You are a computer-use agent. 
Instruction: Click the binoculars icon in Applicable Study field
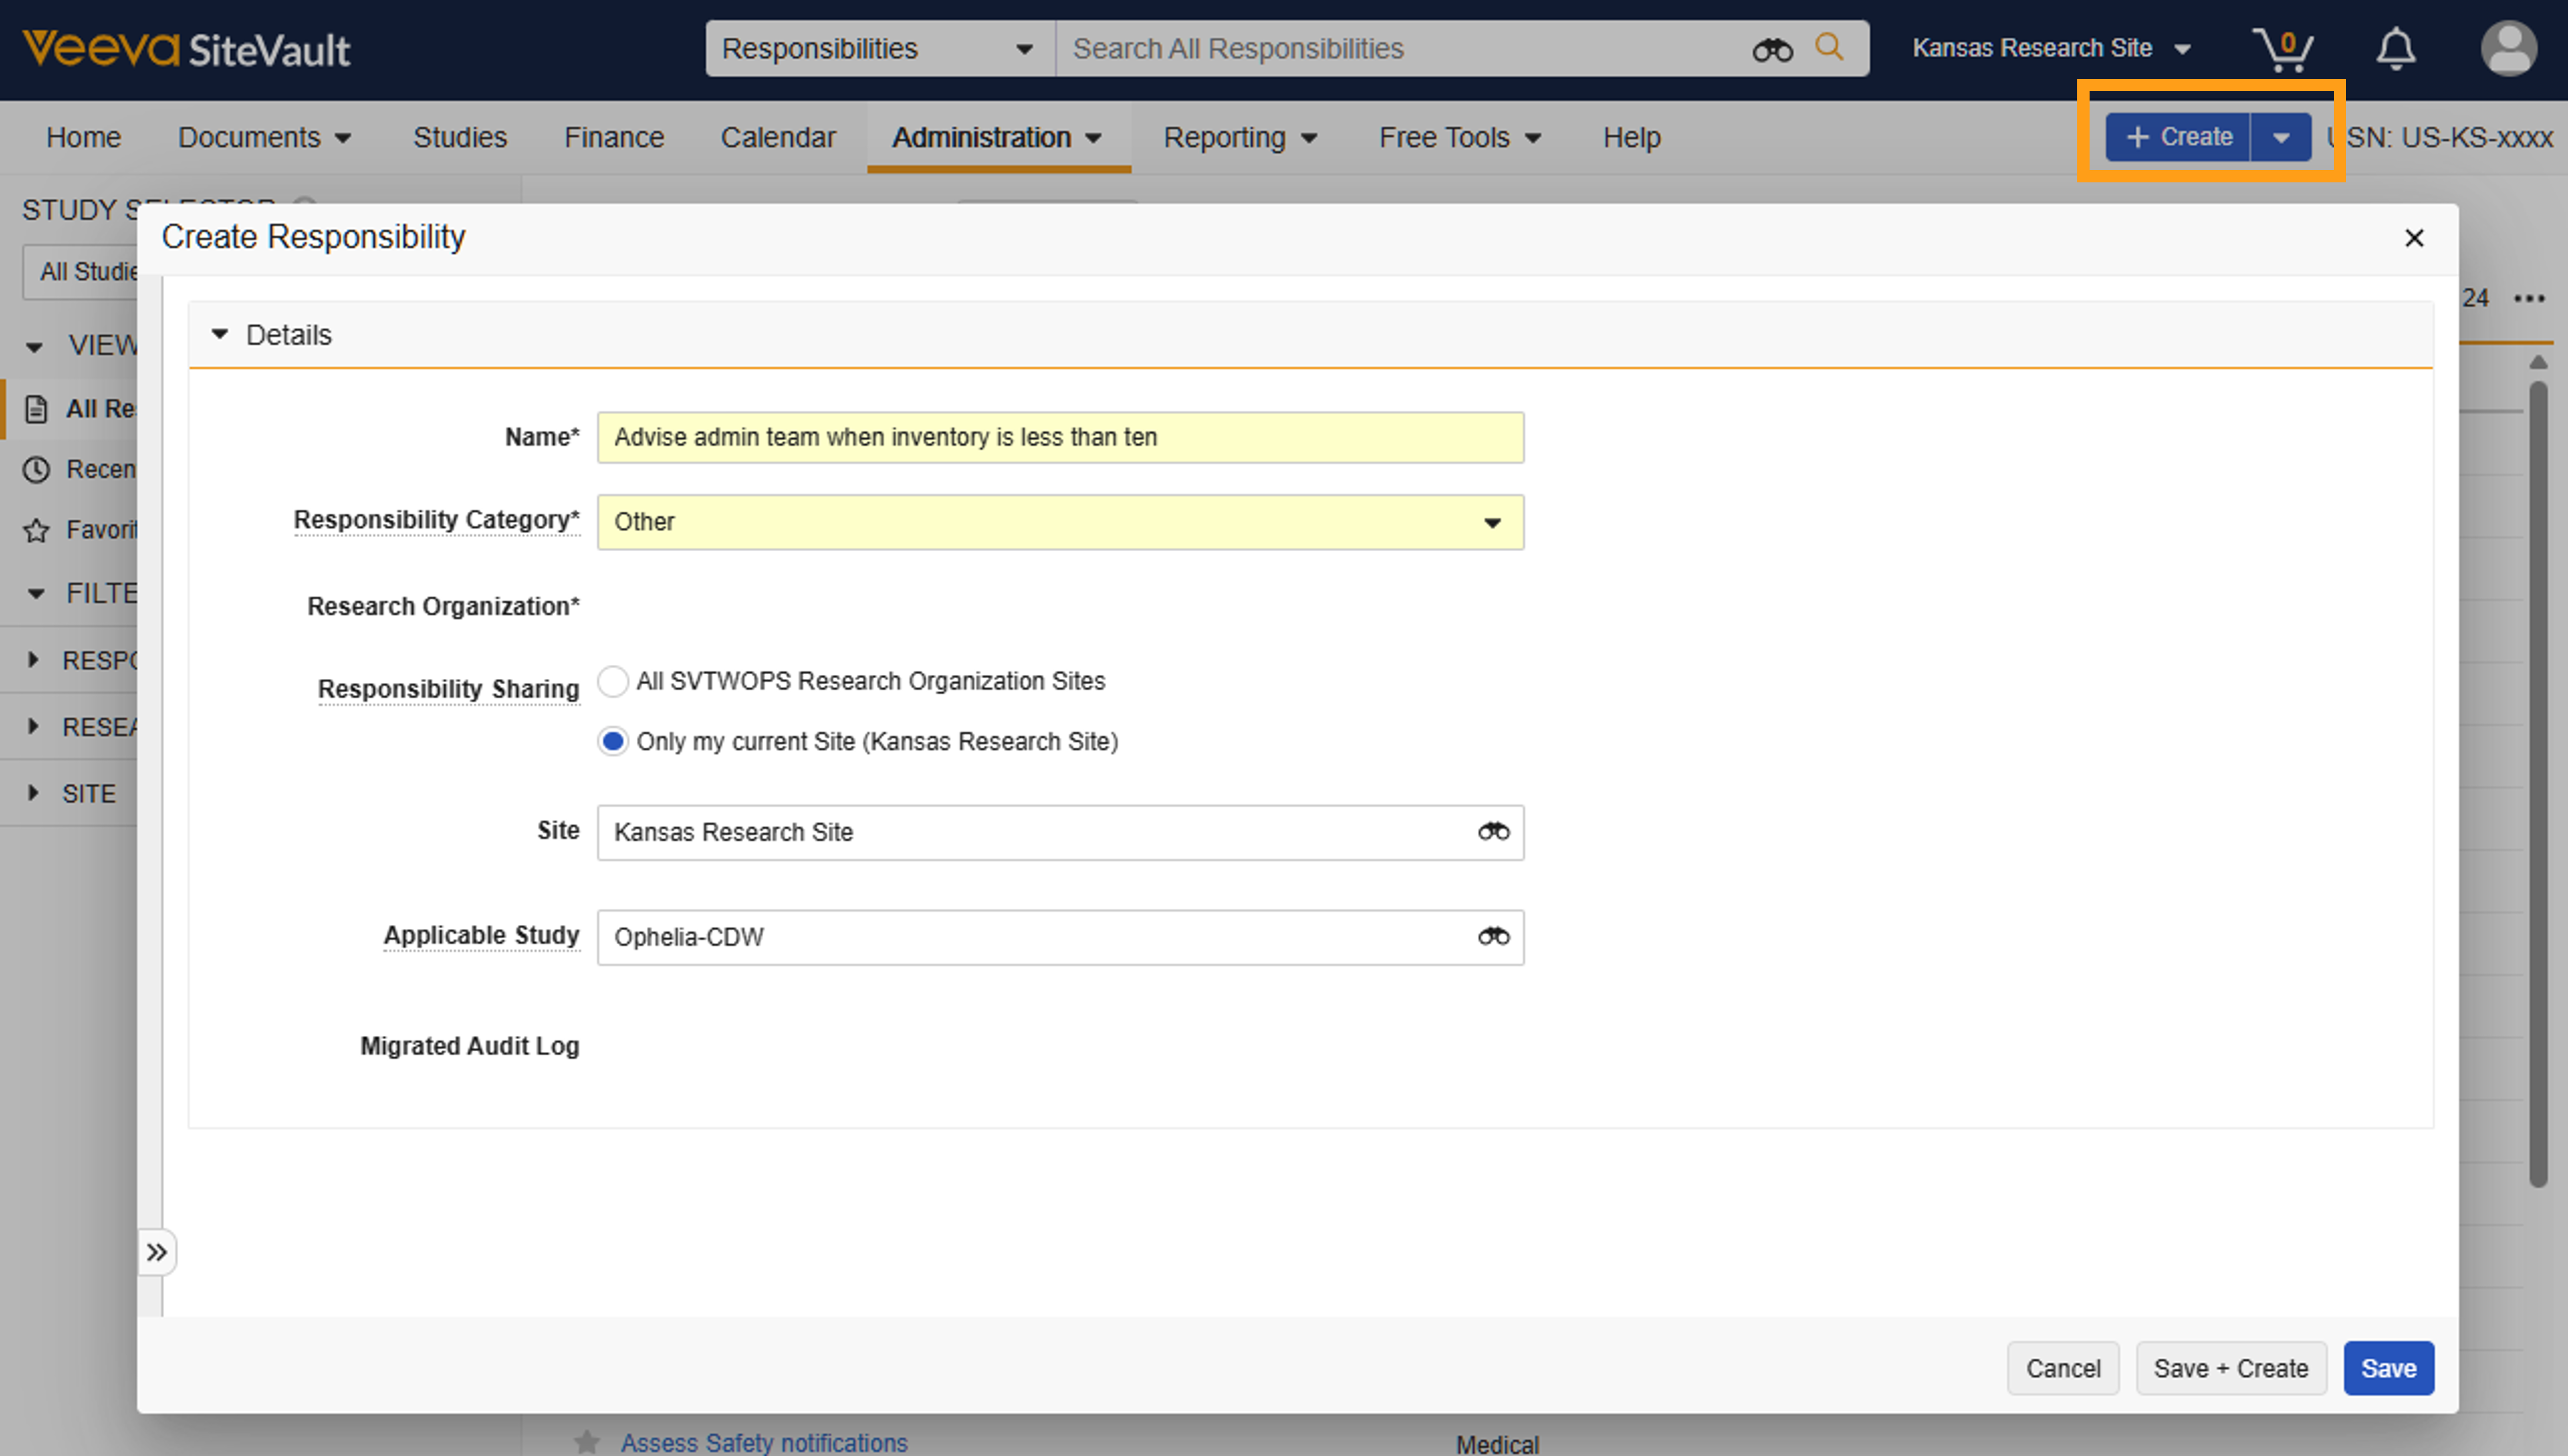1493,937
